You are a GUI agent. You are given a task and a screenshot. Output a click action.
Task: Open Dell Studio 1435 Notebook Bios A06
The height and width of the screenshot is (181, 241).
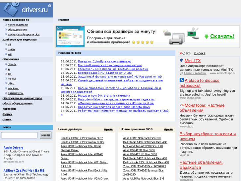tap(145, 142)
